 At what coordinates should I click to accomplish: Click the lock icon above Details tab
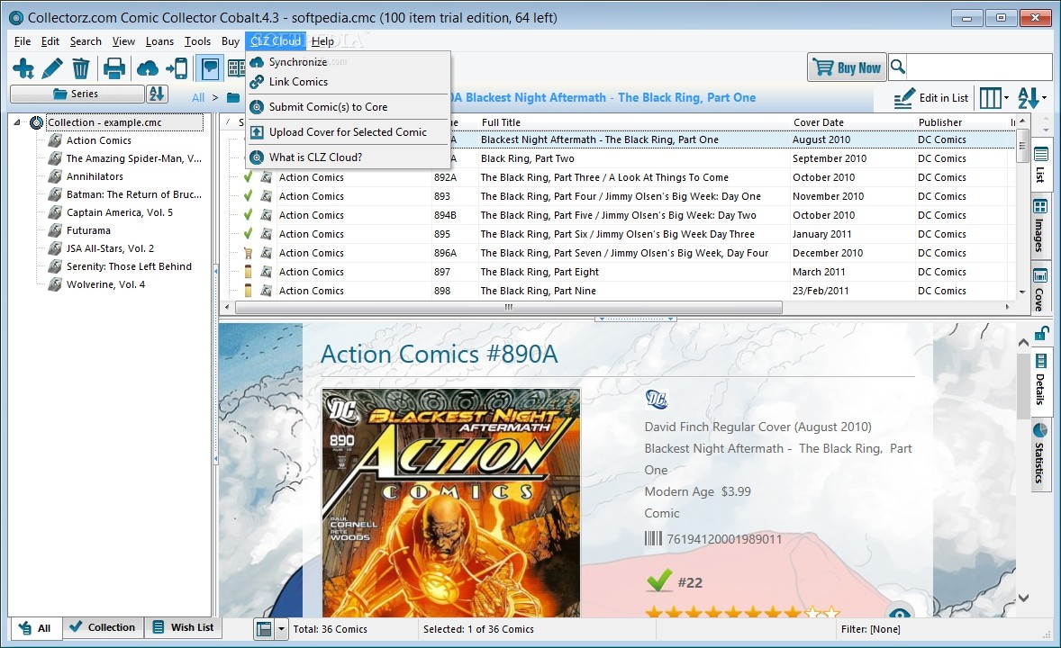(x=1041, y=333)
